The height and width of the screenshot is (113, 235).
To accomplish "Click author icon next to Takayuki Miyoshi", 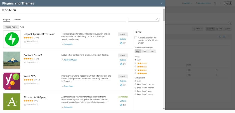I will click(x=62, y=60).
